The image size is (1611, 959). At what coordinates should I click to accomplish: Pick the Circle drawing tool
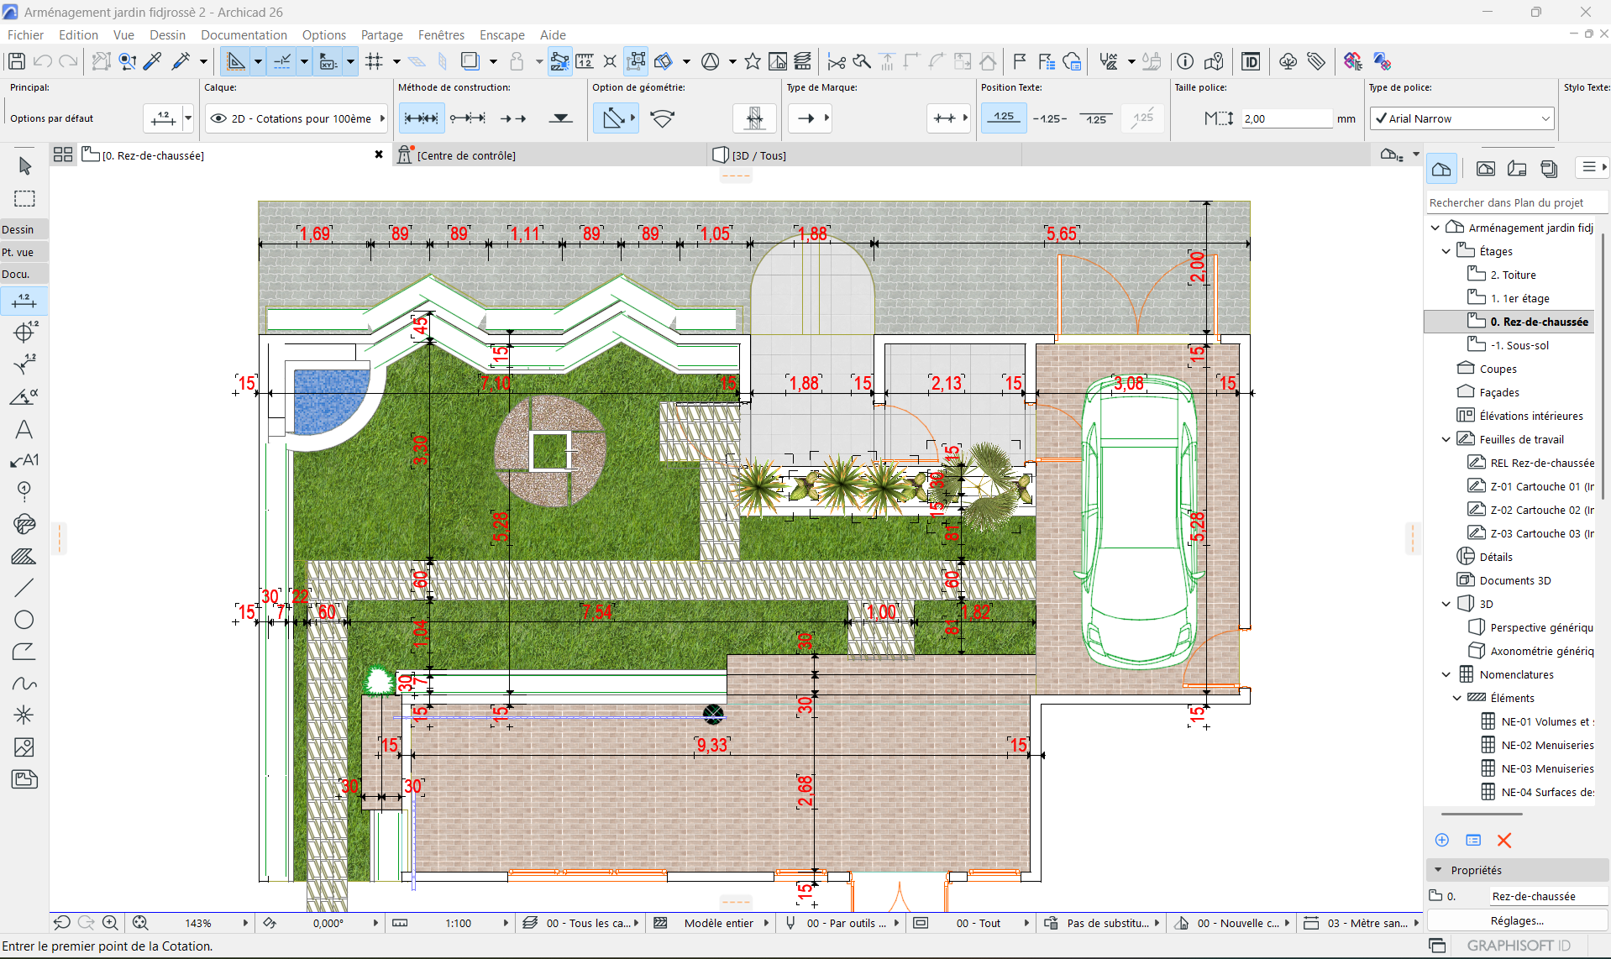point(24,620)
